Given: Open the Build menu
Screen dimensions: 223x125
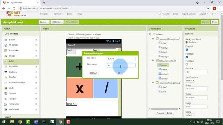Looking at the screenshot, I should pos(70,14).
